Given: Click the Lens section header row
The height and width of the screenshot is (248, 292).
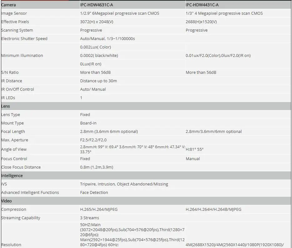Looking at the screenshot, I should coord(146,106).
